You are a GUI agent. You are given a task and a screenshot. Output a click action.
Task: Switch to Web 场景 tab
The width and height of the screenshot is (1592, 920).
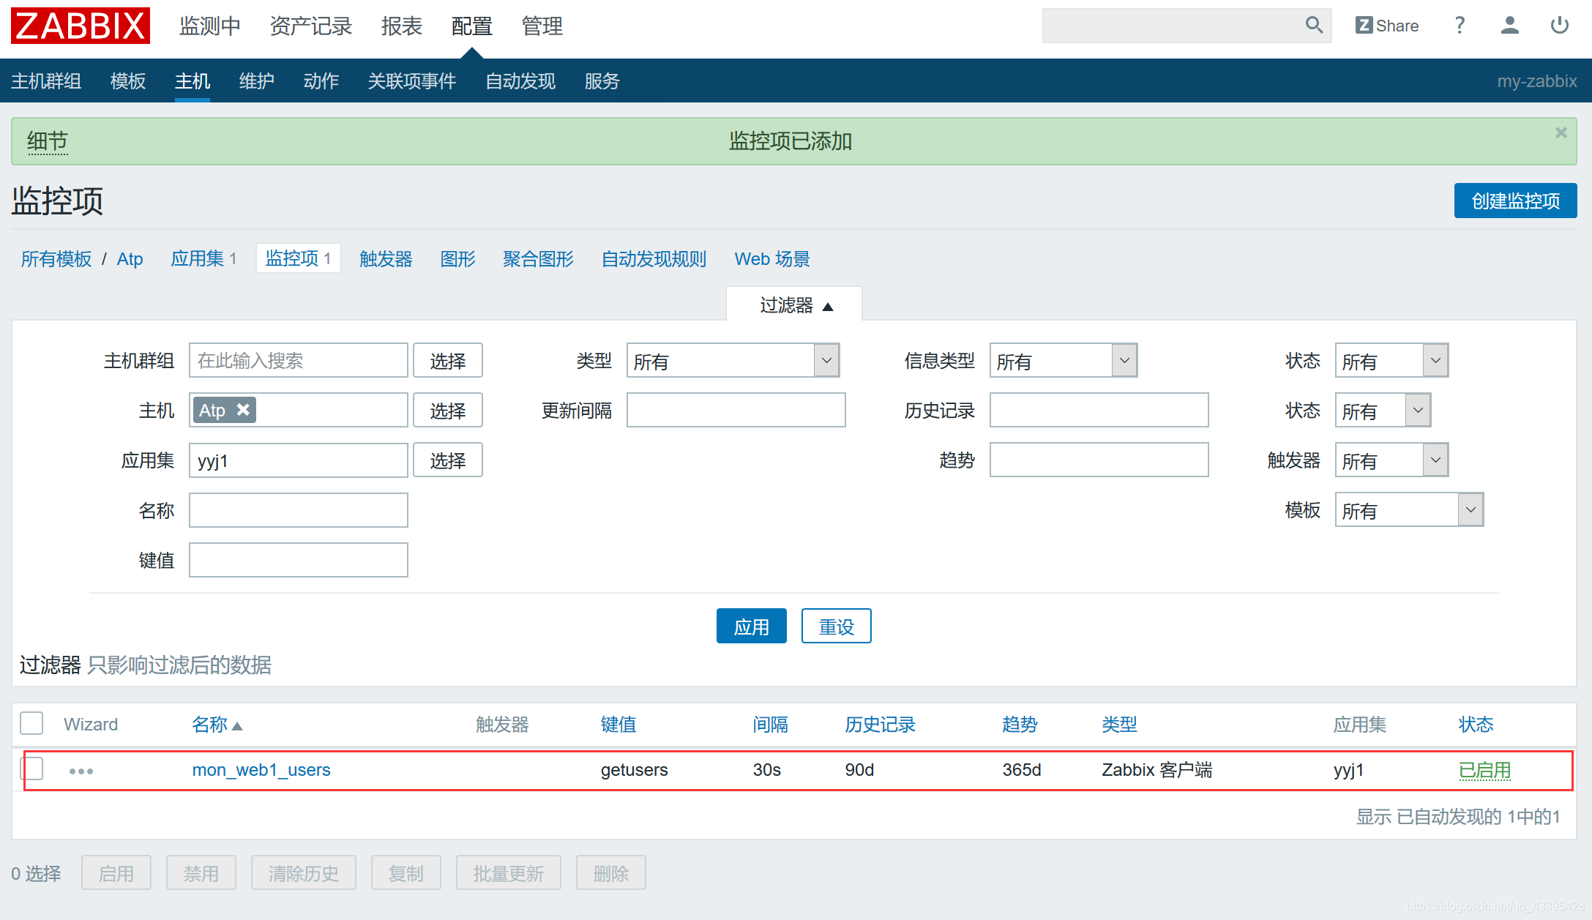click(x=772, y=259)
